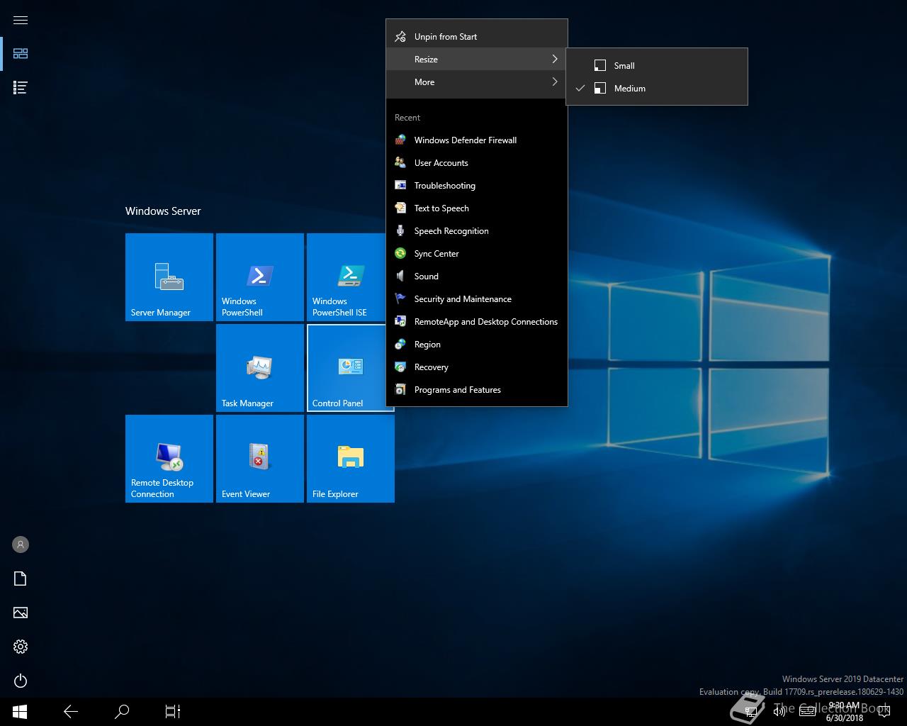Expand the Start hamburger menu

(x=21, y=20)
